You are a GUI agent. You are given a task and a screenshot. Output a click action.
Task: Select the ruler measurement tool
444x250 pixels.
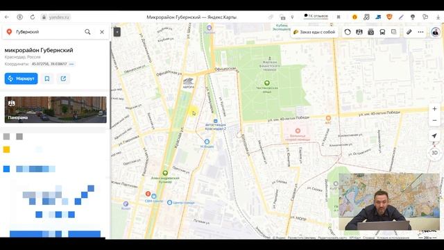(409, 32)
